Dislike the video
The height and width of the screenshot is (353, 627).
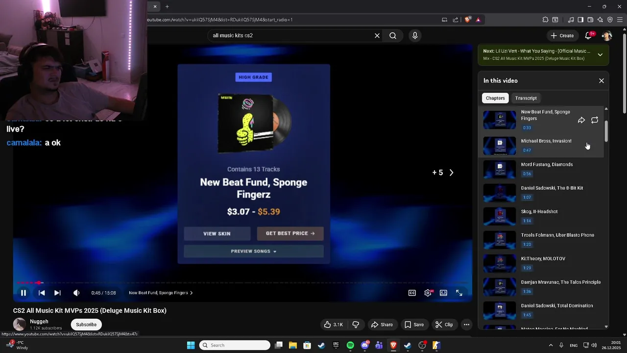[x=356, y=325]
